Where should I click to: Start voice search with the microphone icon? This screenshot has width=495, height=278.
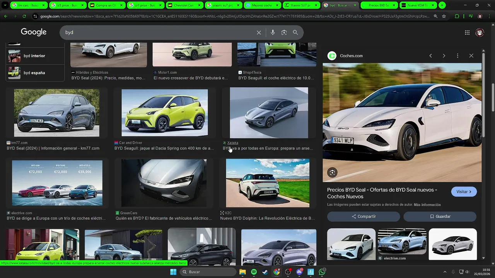click(x=273, y=32)
